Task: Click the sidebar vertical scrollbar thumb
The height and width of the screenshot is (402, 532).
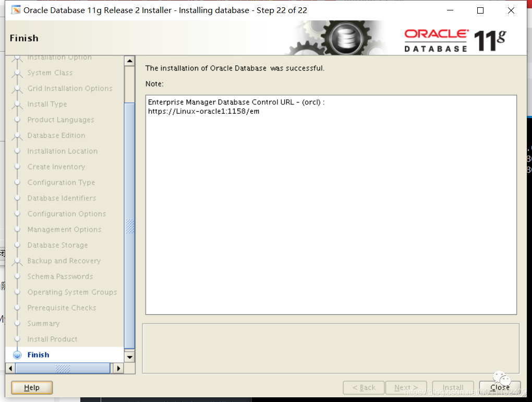Action: (x=129, y=226)
